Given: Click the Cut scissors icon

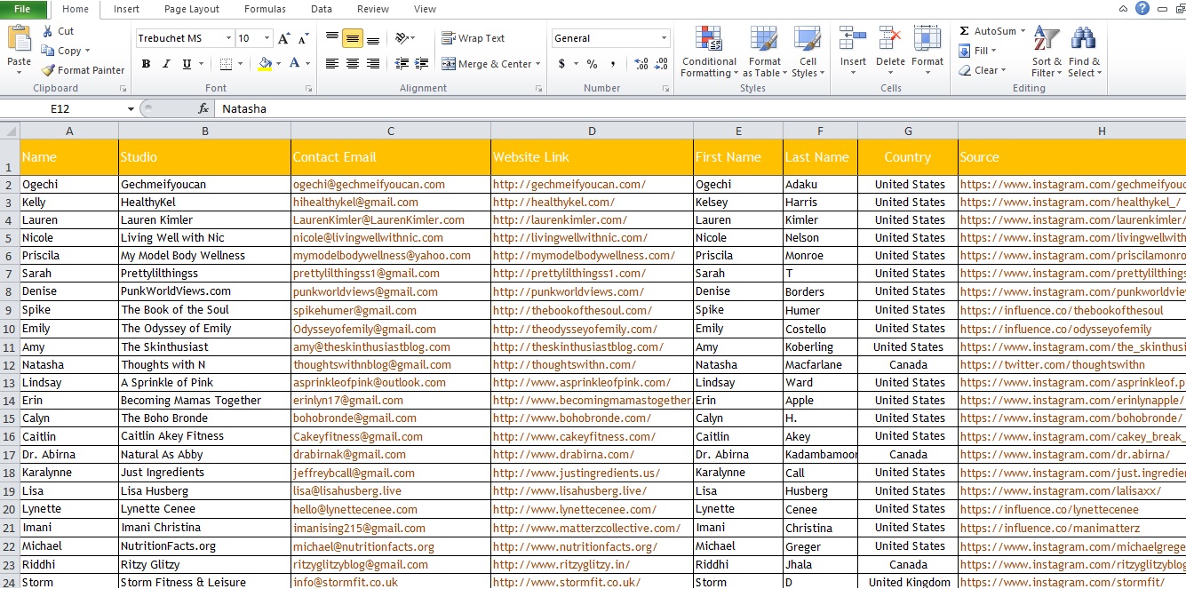Looking at the screenshot, I should pyautogui.click(x=48, y=31).
